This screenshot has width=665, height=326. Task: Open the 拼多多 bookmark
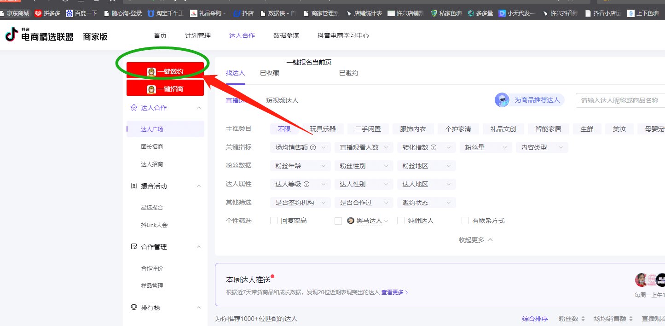pos(47,13)
